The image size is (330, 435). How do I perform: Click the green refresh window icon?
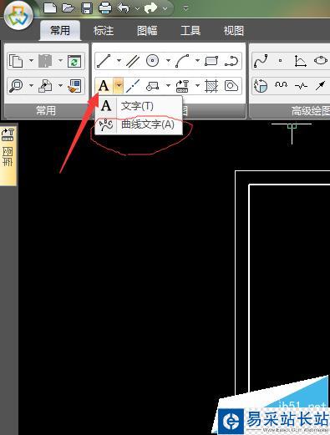[74, 61]
